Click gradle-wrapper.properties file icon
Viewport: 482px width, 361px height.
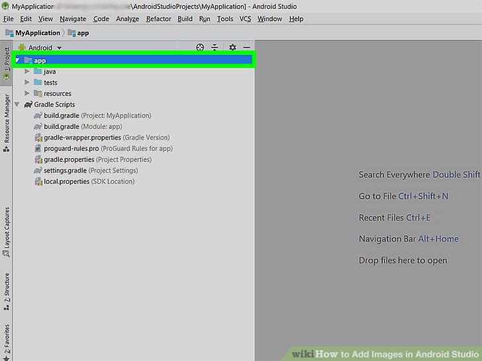tap(38, 138)
